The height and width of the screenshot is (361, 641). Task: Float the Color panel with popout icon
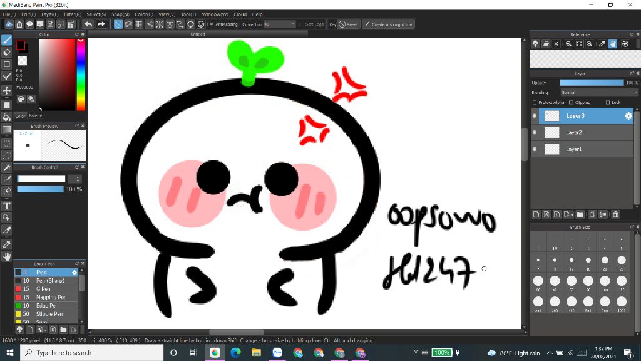point(77,34)
